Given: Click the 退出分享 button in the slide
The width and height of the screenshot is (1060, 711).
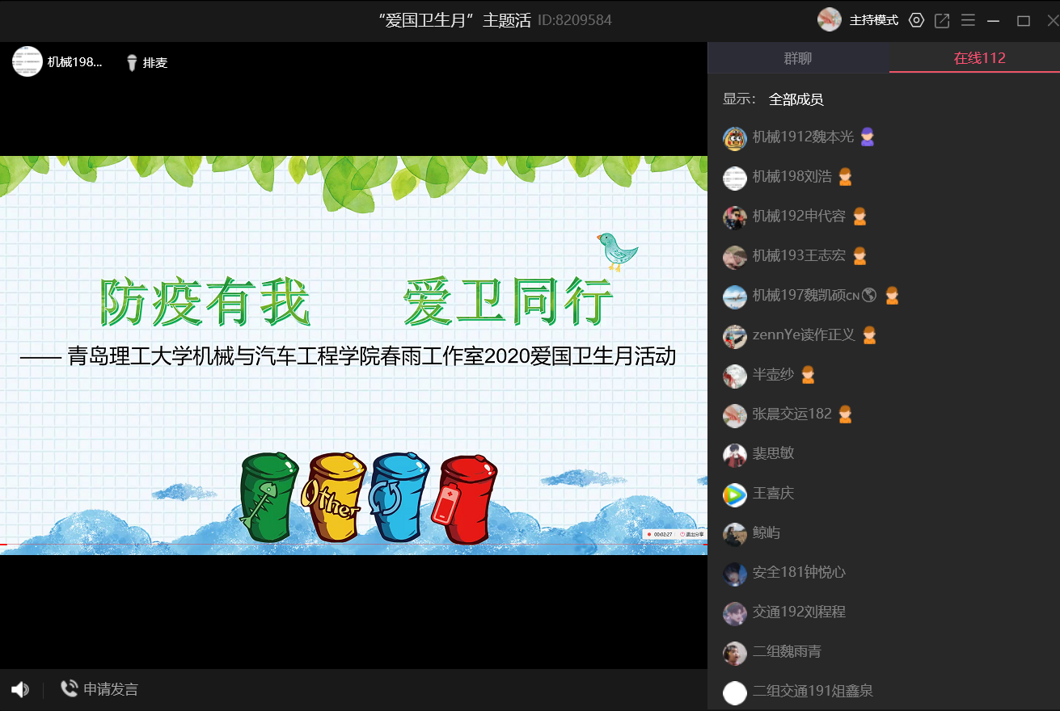Looking at the screenshot, I should [x=691, y=534].
